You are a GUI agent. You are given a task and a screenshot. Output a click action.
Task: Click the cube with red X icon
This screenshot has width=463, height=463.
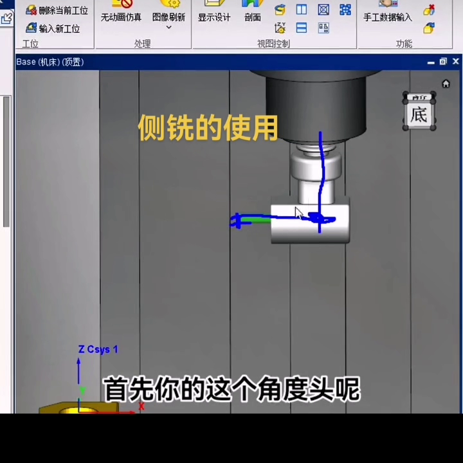pyautogui.click(x=429, y=10)
